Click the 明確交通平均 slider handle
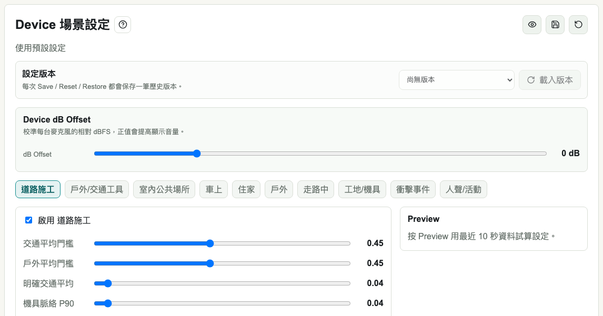This screenshot has width=603, height=316. 108,283
